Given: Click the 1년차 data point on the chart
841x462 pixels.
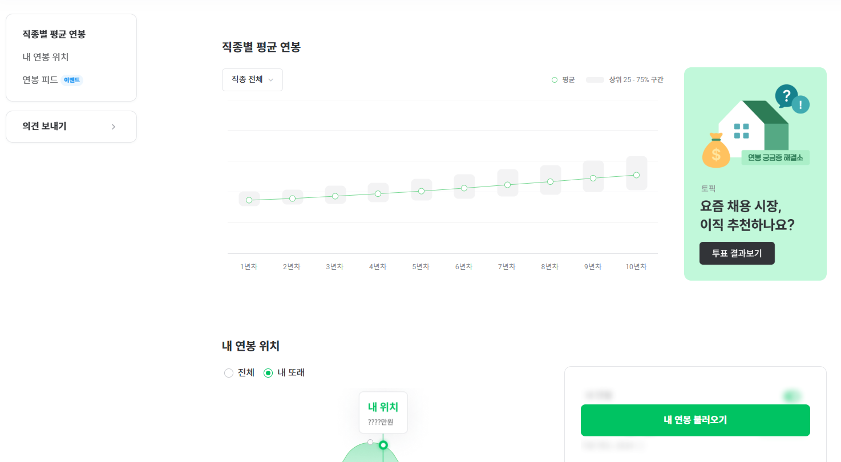Looking at the screenshot, I should click(249, 200).
